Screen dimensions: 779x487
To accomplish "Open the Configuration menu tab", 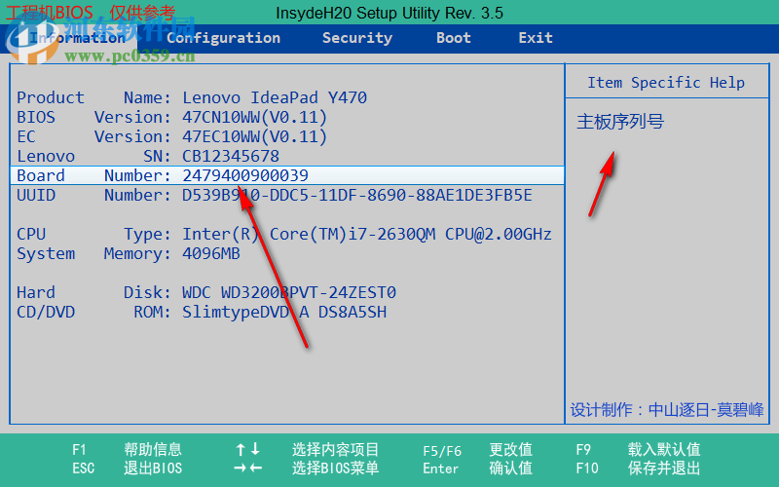I will pos(223,38).
